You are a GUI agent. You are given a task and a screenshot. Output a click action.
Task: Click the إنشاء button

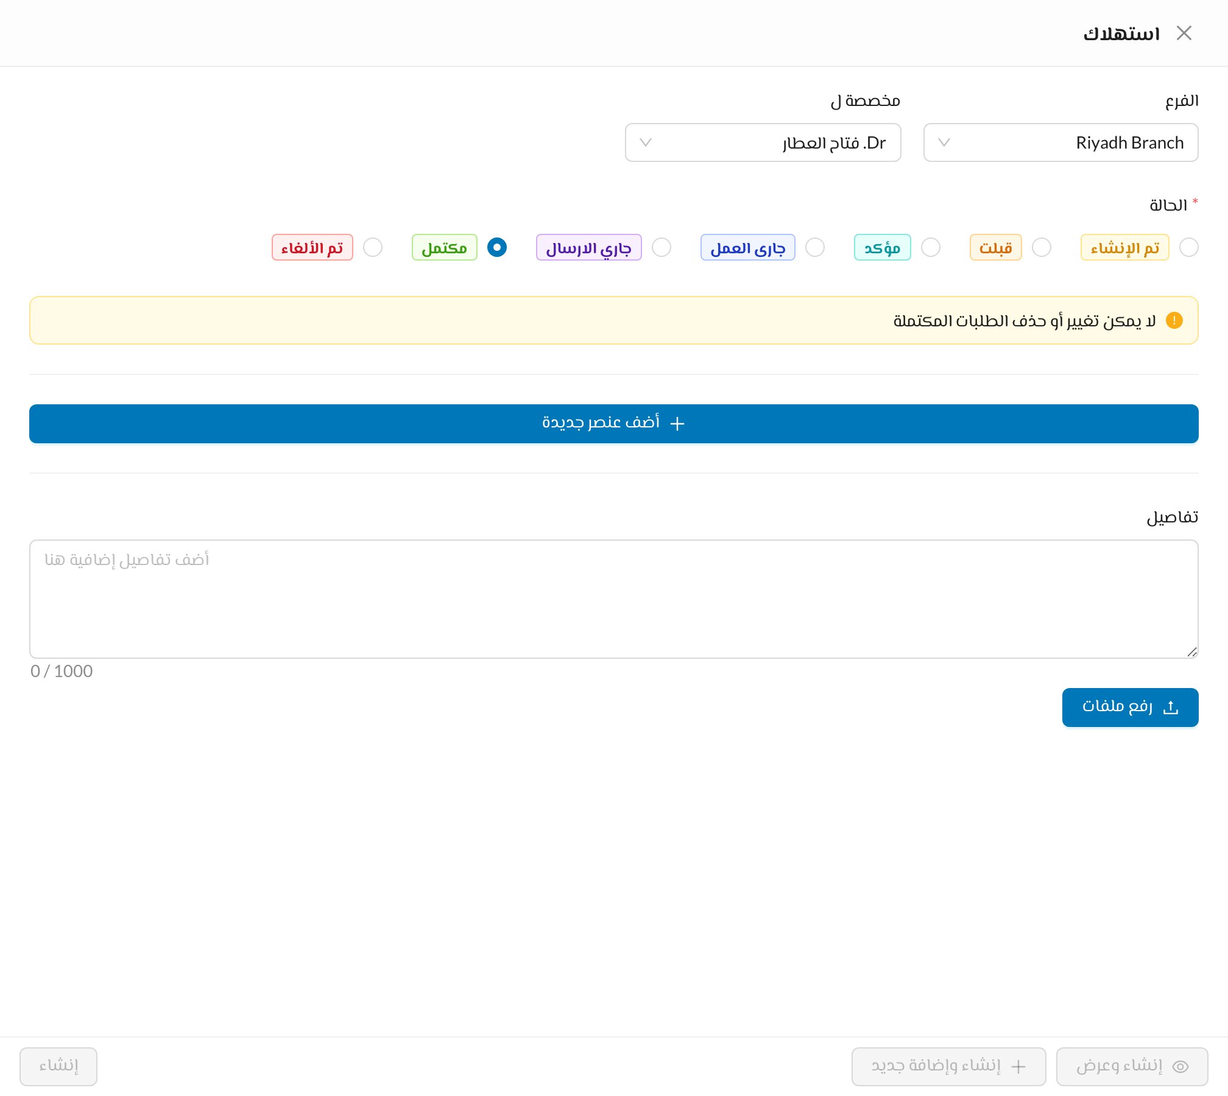(58, 1066)
